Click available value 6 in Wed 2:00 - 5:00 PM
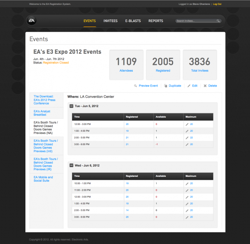250x244 pixels. 156,210
